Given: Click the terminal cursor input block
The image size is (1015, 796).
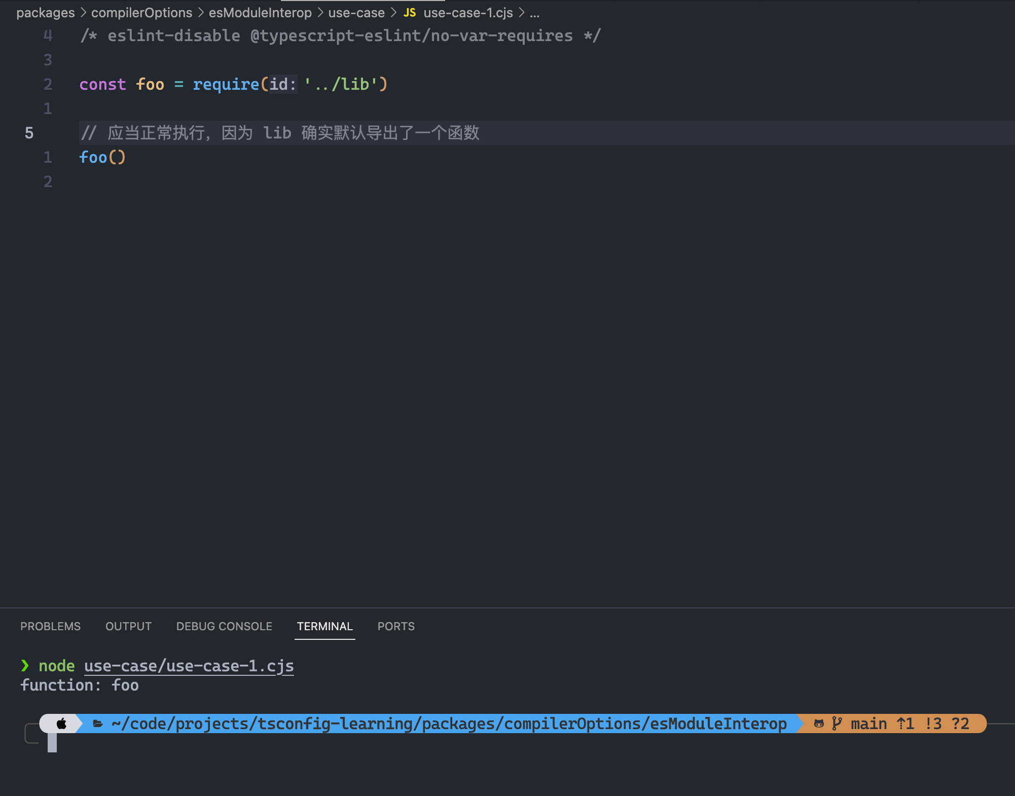Looking at the screenshot, I should [52, 743].
